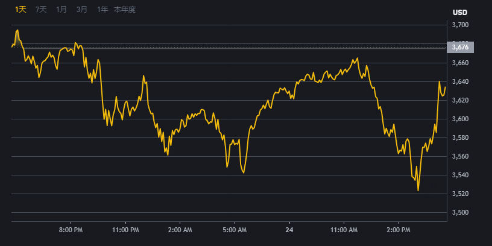Viewport: 492px width, 246px height.
Task: Show the 1年 price history
Action: (x=102, y=10)
